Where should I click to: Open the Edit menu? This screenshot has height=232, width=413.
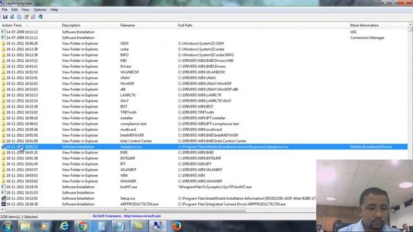pos(14,10)
